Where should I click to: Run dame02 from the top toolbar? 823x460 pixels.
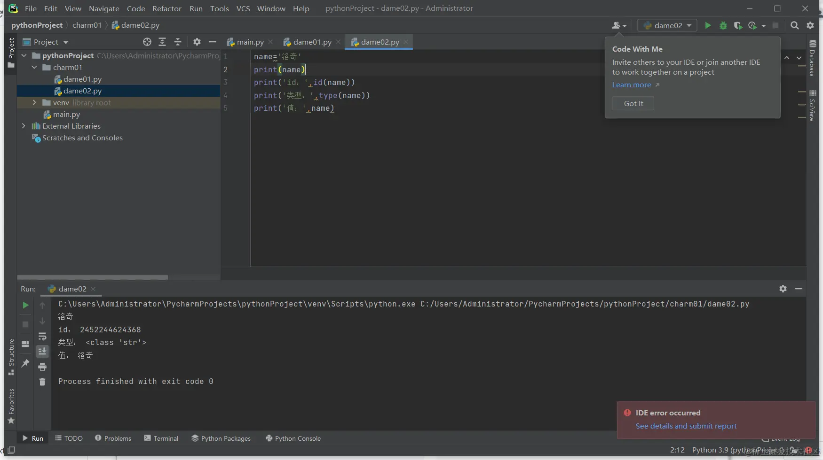[708, 25]
